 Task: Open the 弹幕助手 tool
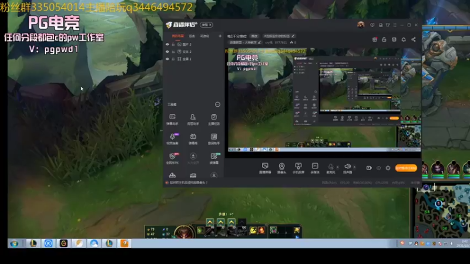[172, 119]
